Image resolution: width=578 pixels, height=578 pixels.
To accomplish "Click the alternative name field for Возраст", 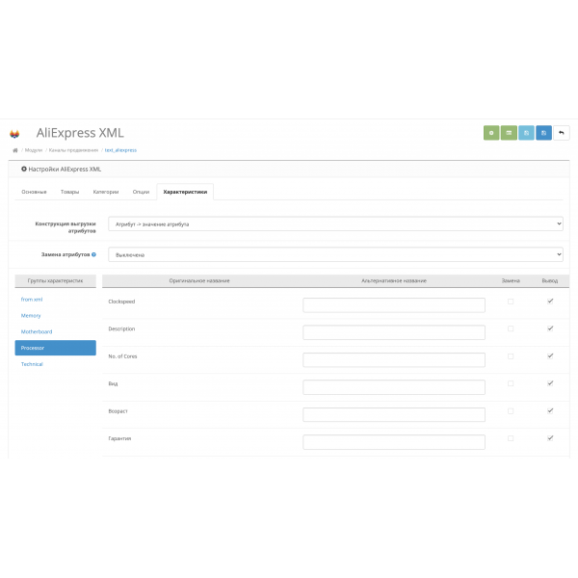I will 394,414.
